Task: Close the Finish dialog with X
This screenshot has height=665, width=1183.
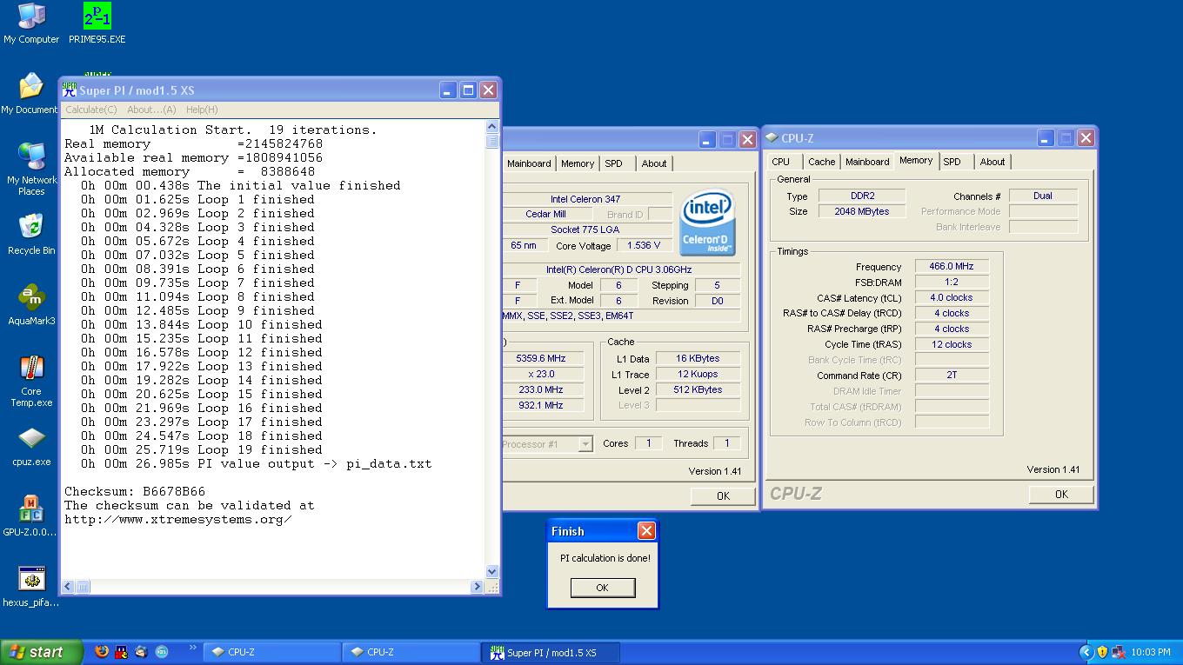Action: click(646, 531)
